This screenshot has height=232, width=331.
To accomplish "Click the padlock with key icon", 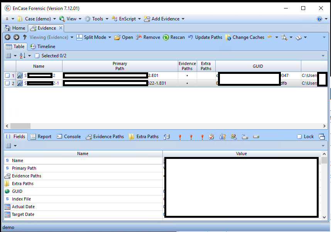I will click(x=223, y=137).
